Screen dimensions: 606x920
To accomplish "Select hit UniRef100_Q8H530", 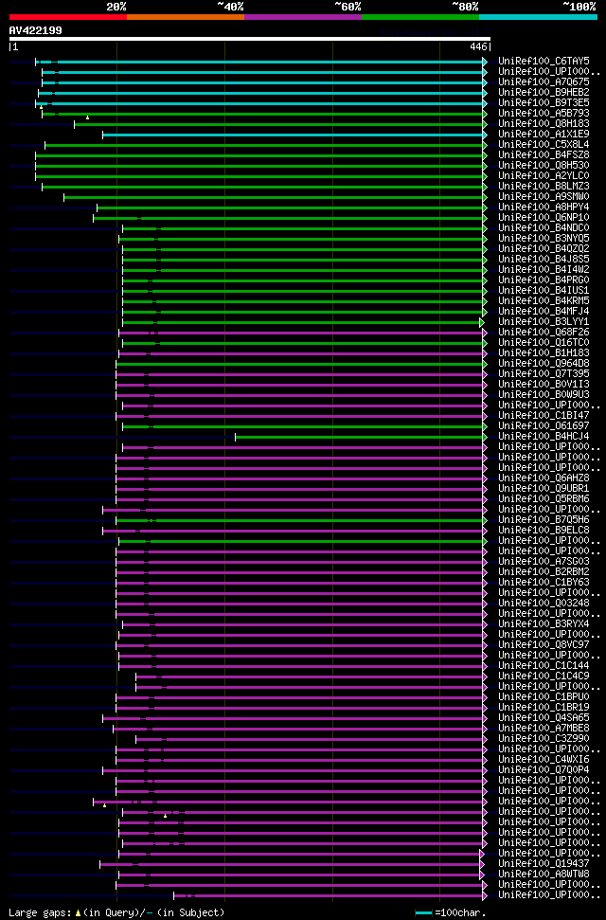I will tap(544, 165).
